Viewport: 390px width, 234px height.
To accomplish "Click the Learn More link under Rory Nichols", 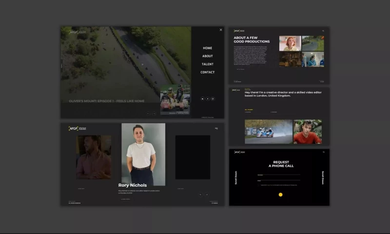I will 126,199.
